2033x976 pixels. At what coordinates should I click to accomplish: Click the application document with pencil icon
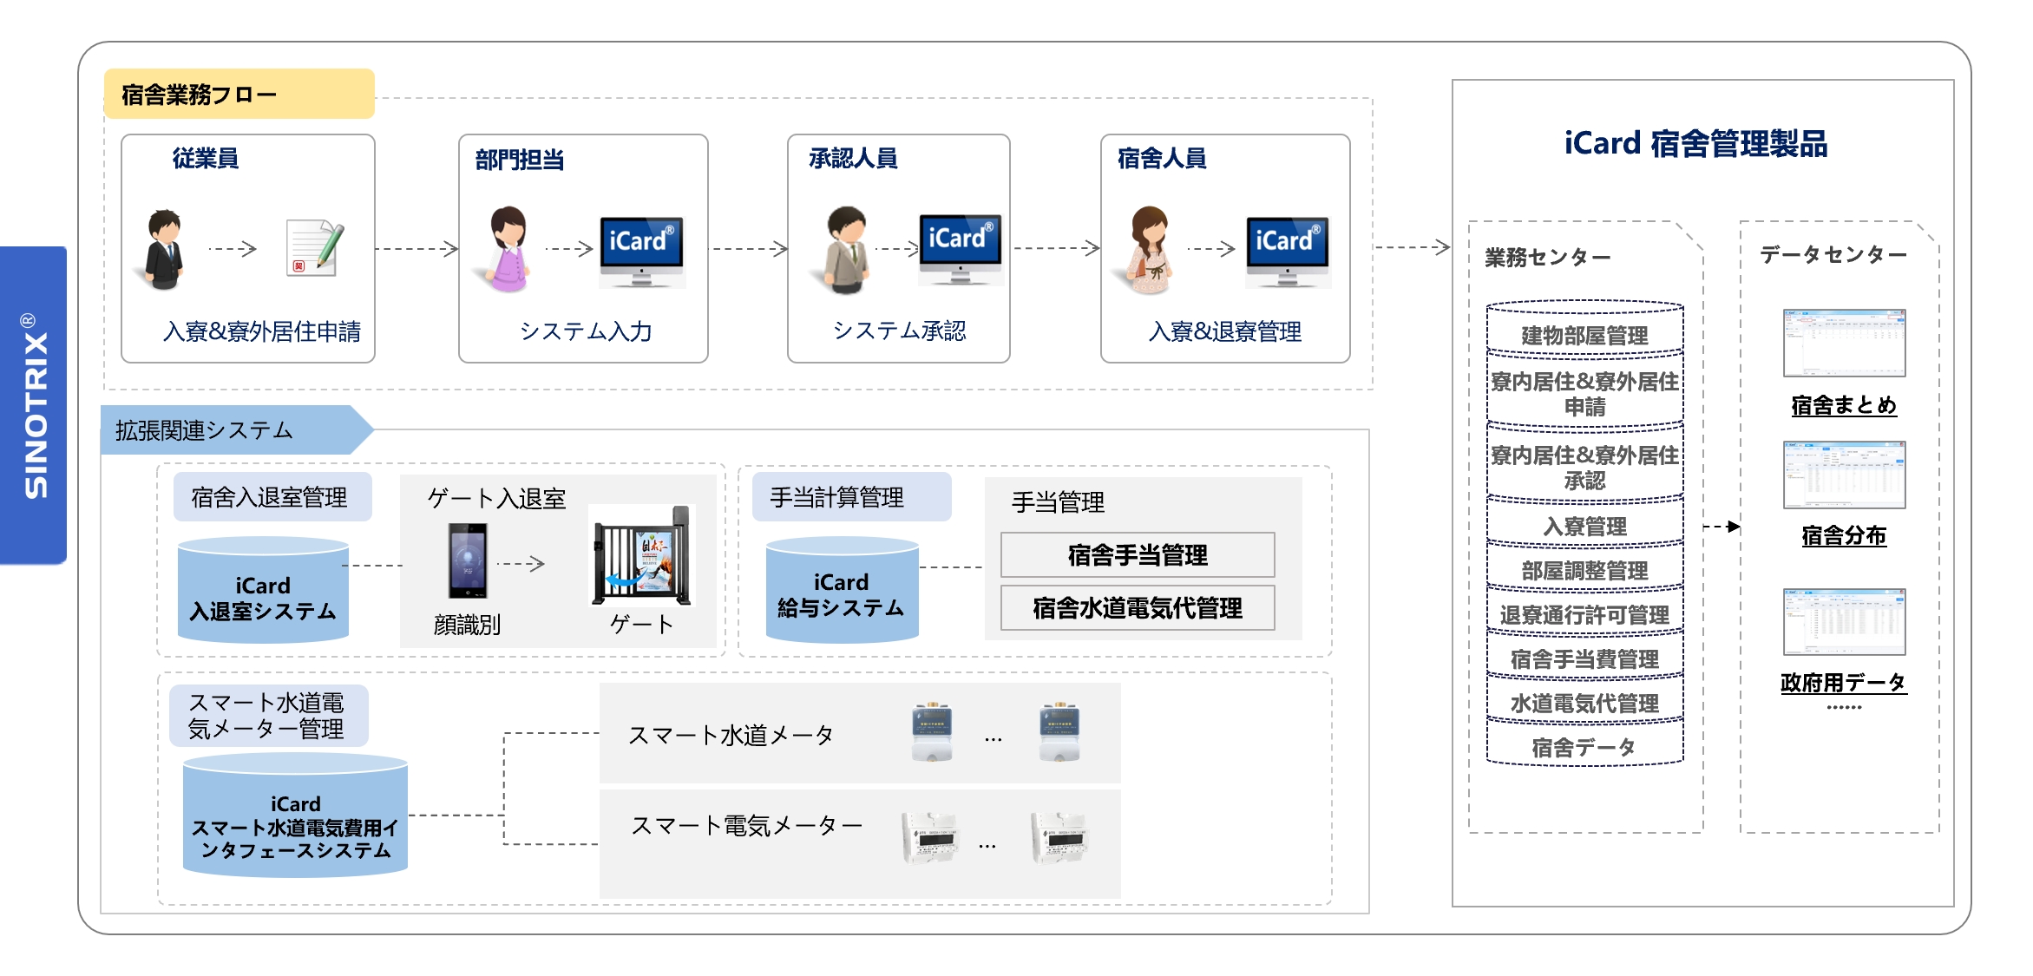coord(314,249)
